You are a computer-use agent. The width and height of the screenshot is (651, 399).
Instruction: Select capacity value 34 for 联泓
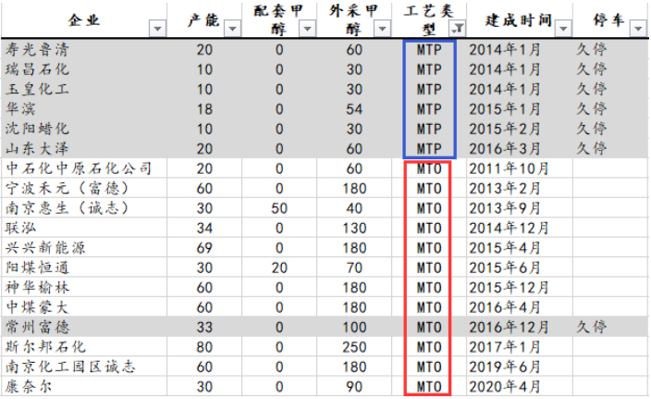(x=204, y=228)
